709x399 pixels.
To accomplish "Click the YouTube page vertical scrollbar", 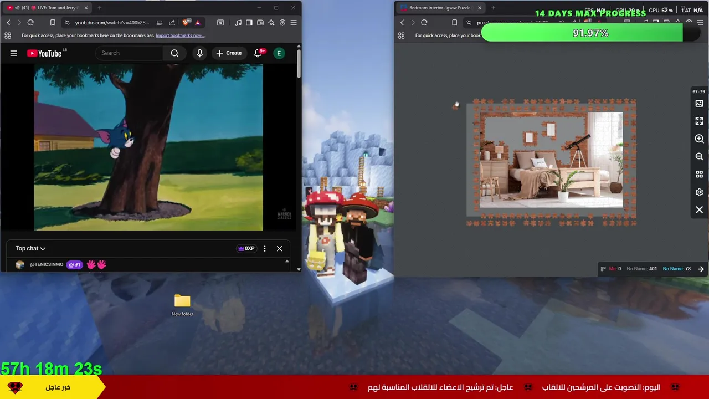I will tap(299, 64).
